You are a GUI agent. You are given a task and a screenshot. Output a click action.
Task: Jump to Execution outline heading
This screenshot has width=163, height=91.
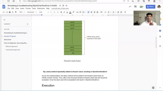[x=8, y=40]
